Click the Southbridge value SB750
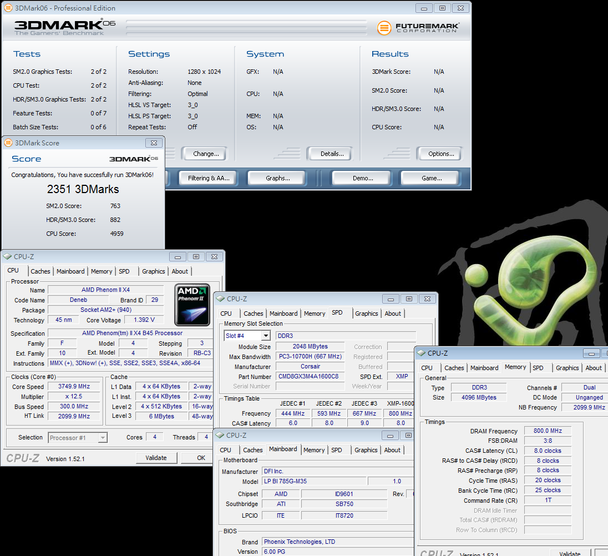 pos(344,504)
